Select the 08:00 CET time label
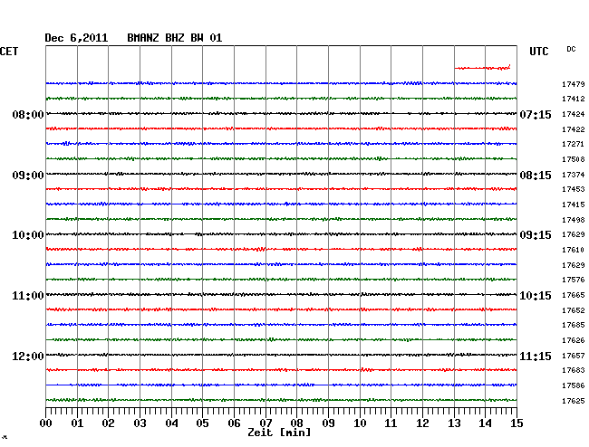 pos(28,114)
